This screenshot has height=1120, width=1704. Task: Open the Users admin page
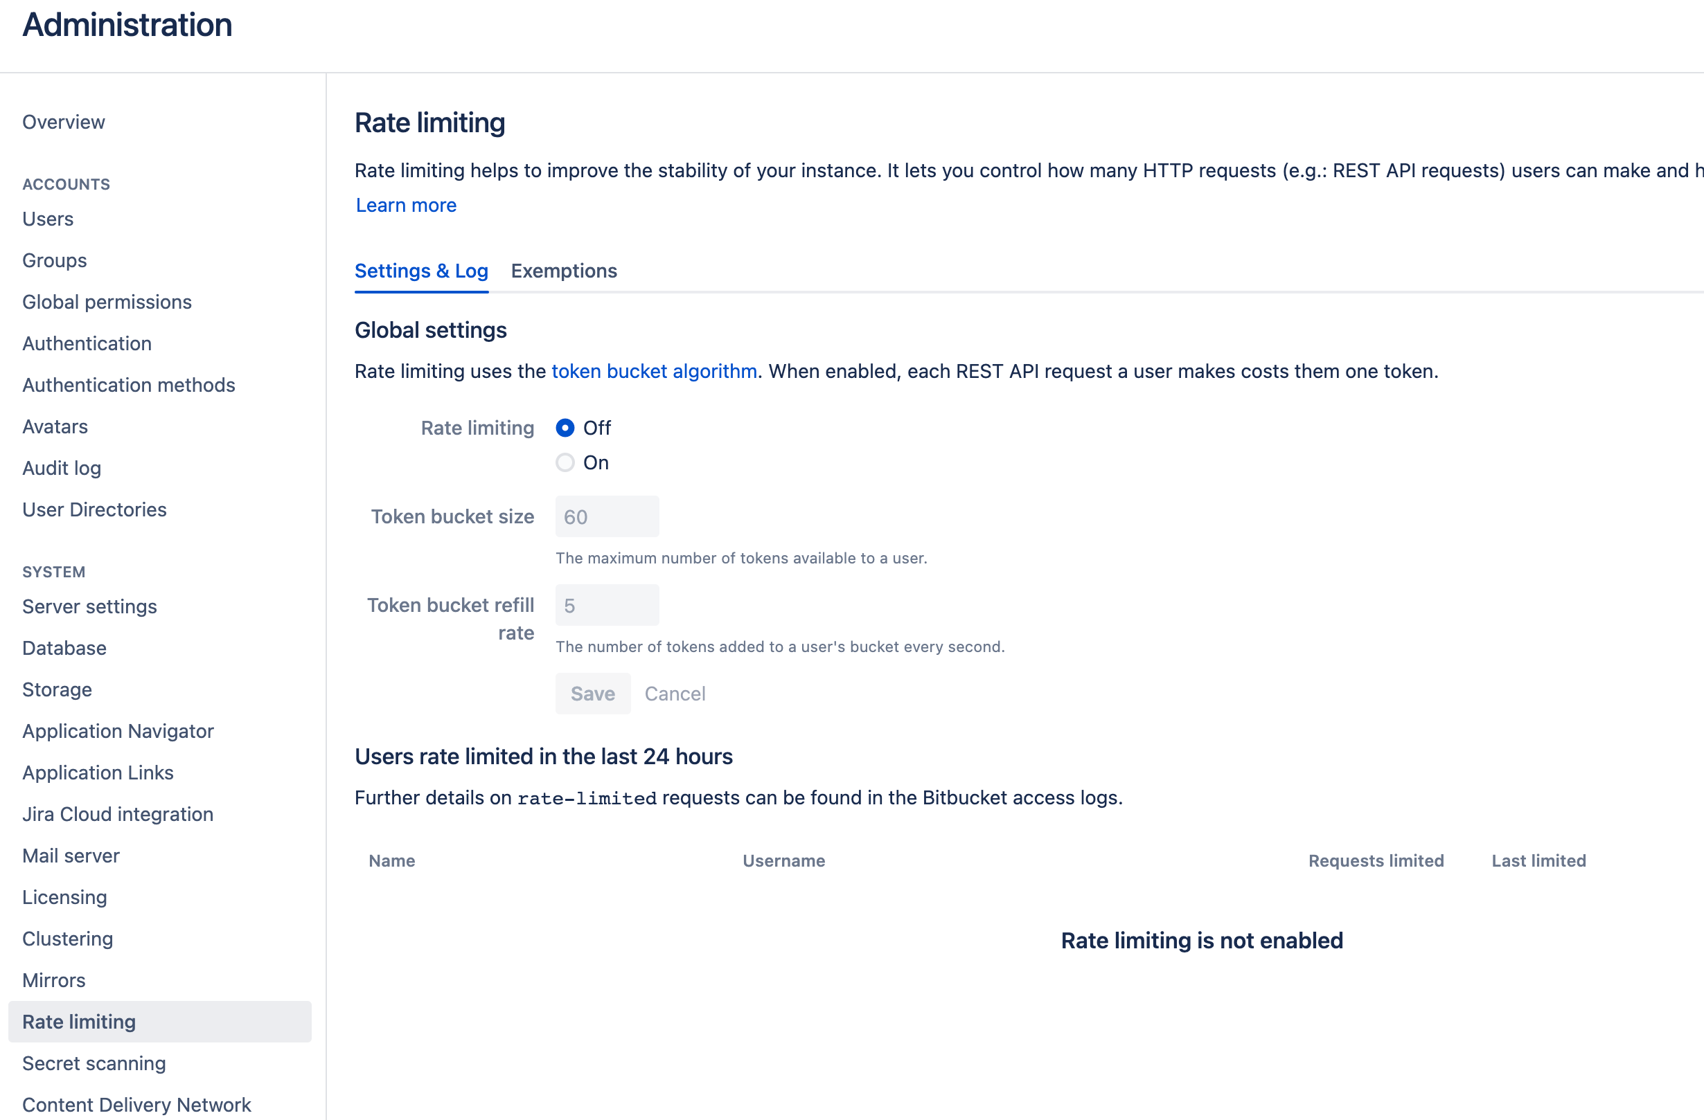48,219
